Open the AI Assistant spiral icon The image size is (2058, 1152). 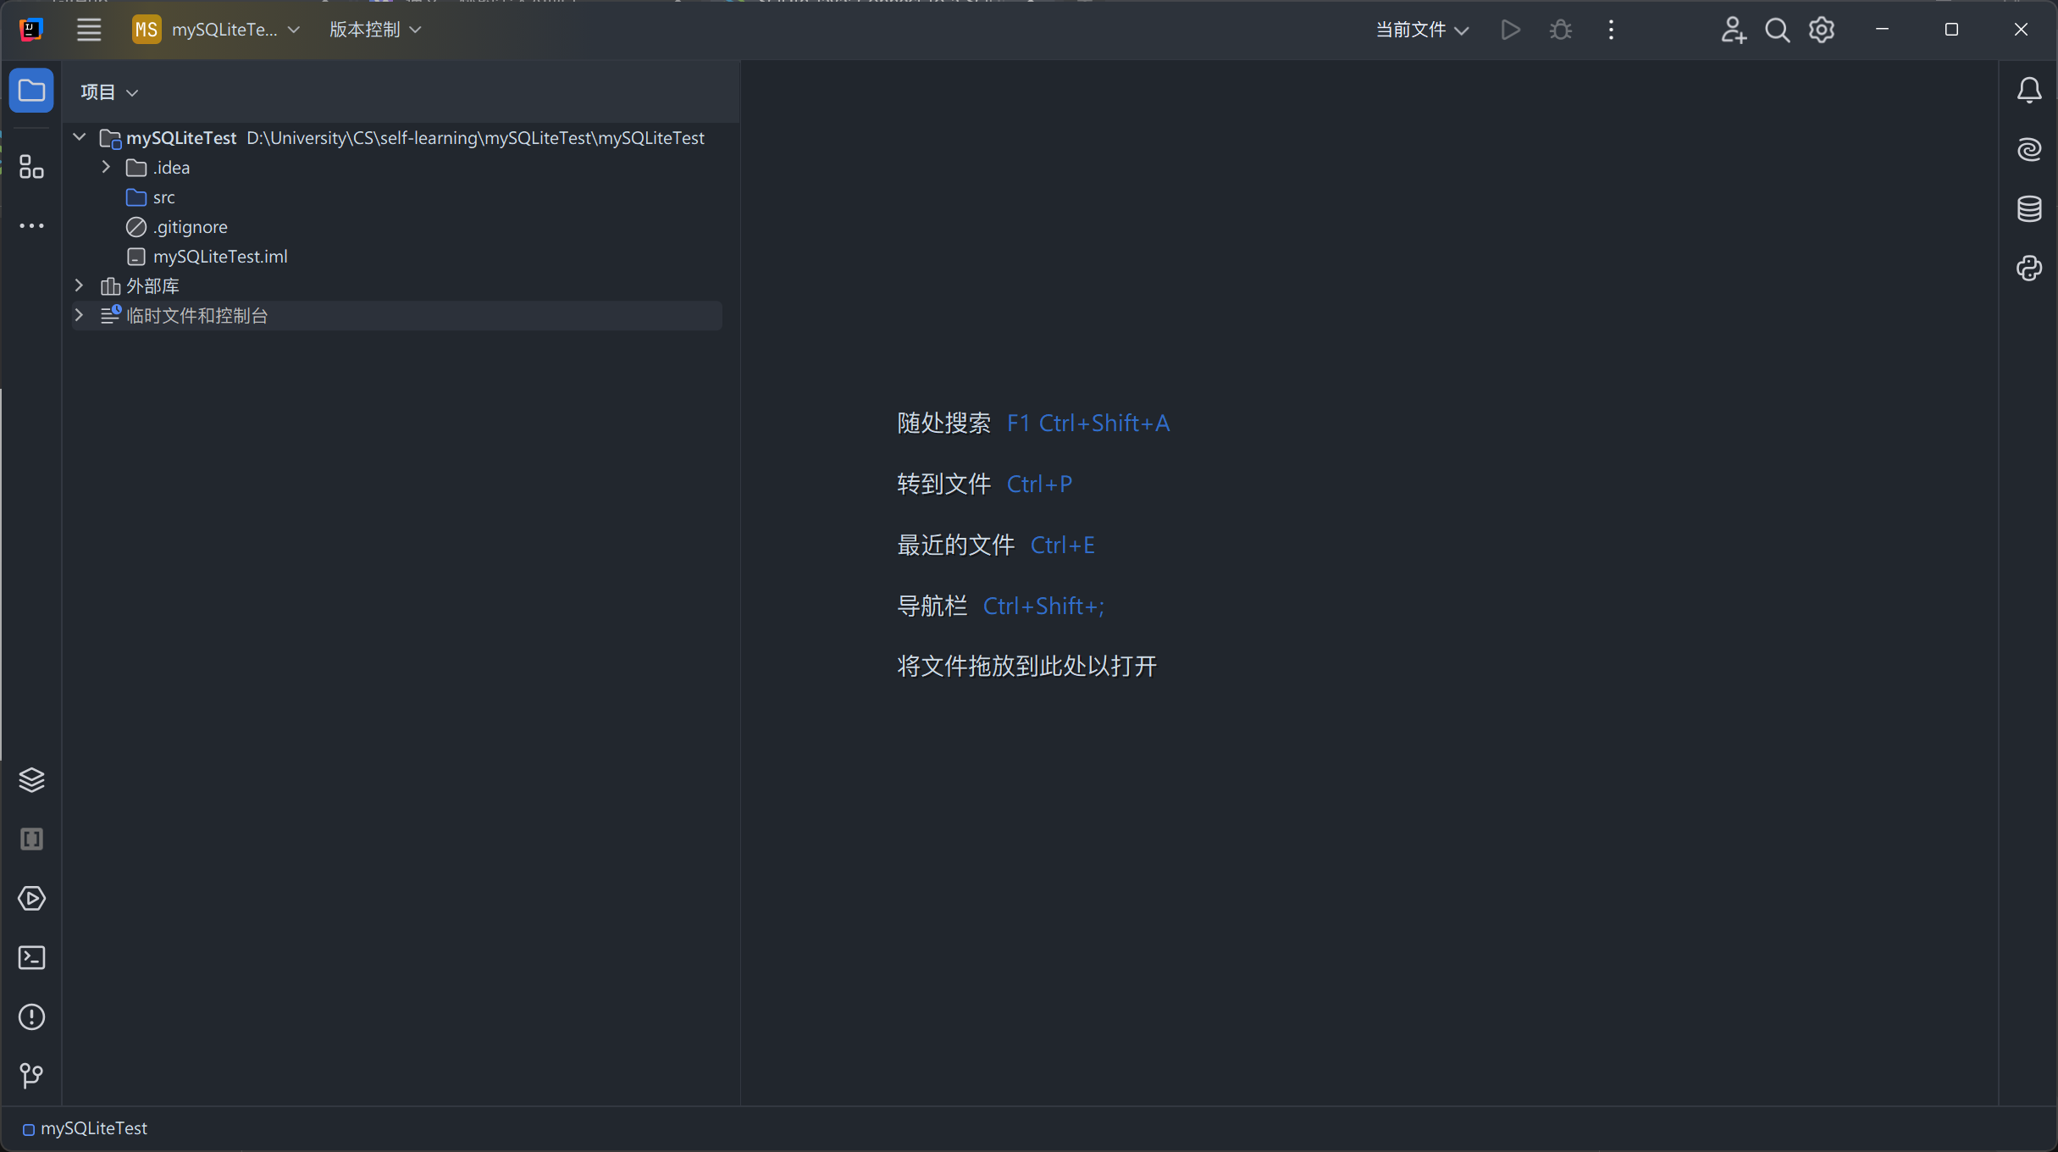2029,149
